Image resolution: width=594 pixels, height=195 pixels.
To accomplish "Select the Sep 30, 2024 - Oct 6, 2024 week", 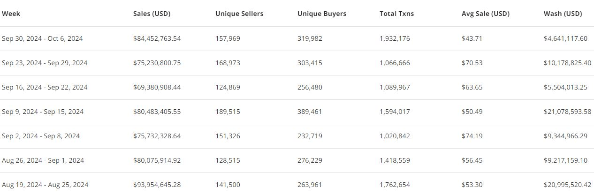I will [x=42, y=38].
